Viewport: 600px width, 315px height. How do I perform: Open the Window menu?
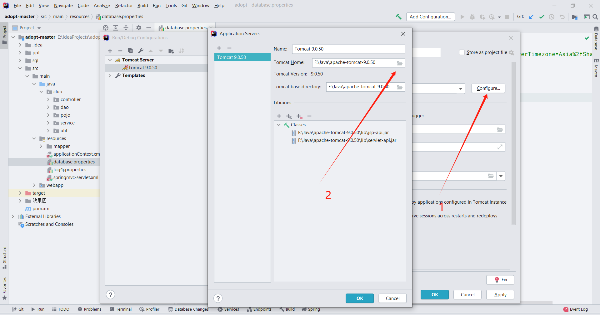(x=201, y=6)
